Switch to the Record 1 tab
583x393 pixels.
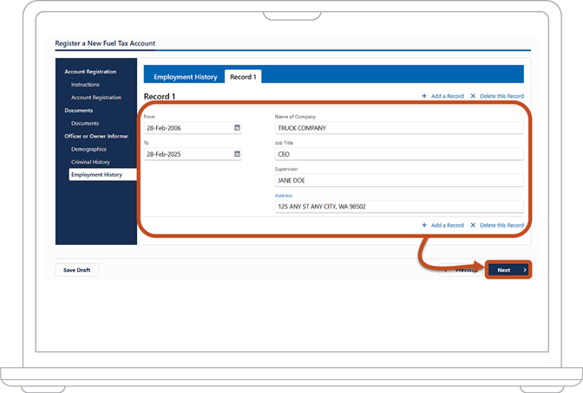(x=243, y=76)
